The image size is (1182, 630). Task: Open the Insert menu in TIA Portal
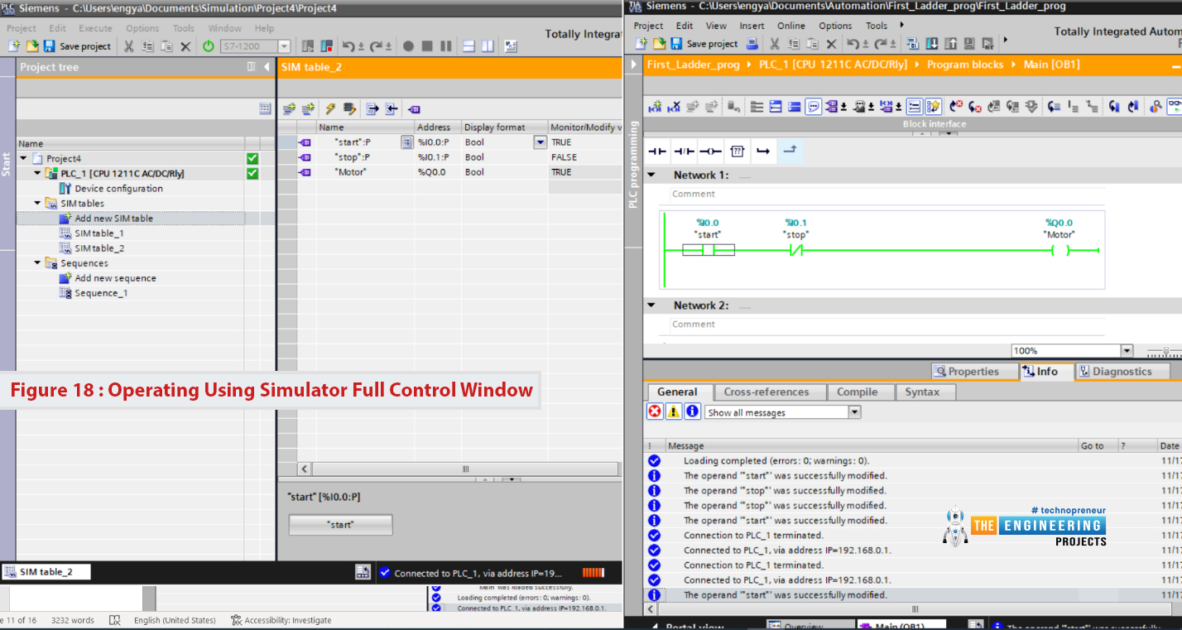752,26
